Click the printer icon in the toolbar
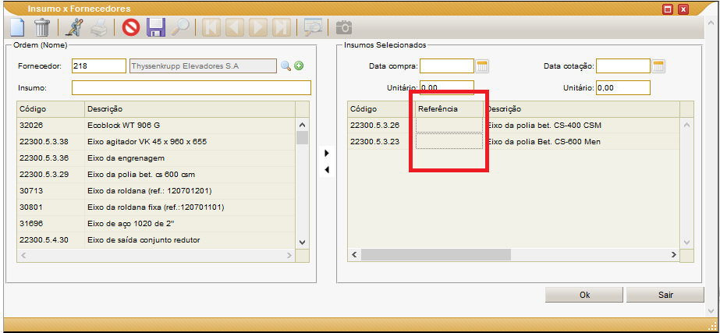The height and width of the screenshot is (333, 720). 99,28
